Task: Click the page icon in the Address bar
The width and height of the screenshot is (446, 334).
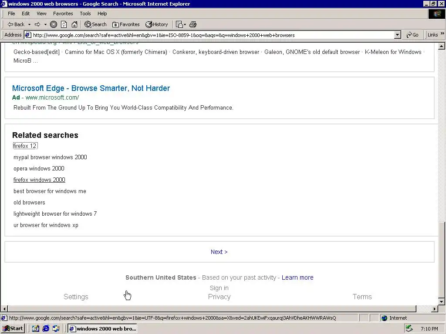Action: pyautogui.click(x=28, y=35)
